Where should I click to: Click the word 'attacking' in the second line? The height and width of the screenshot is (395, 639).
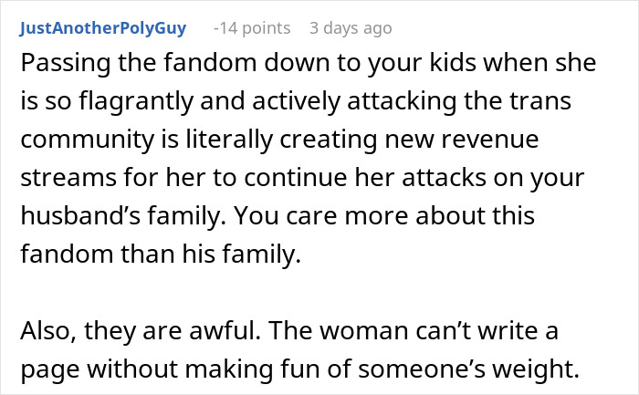tap(402, 101)
